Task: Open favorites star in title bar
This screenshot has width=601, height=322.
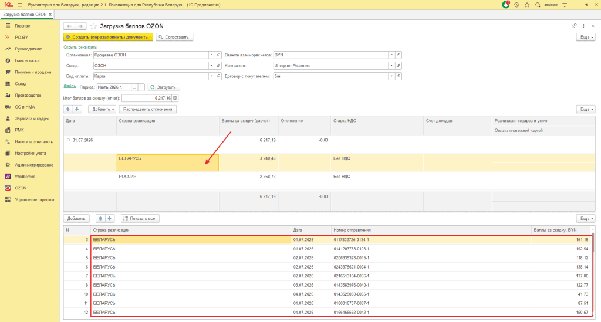Action: click(527, 5)
